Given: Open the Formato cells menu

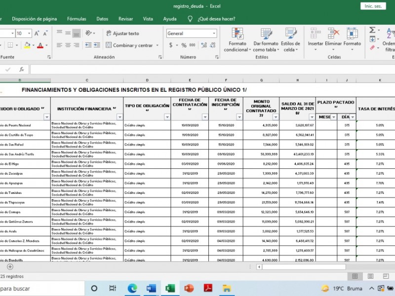Looking at the screenshot, I should click(352, 39).
